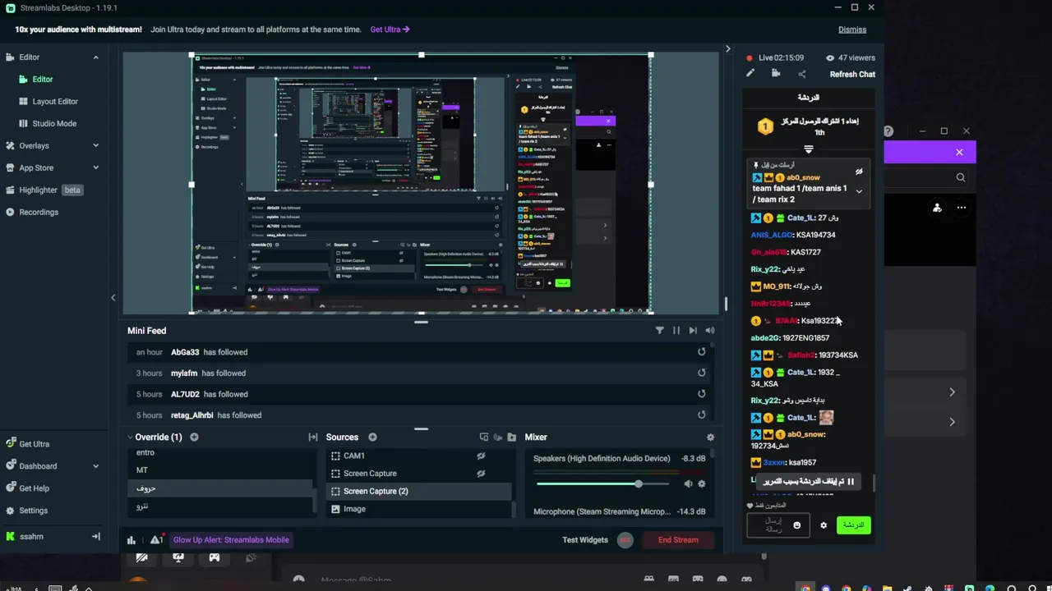Share the stream using the share icon
The height and width of the screenshot is (591, 1052).
(x=802, y=74)
